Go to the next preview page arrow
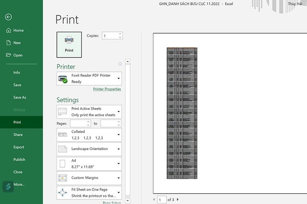 point(178,199)
